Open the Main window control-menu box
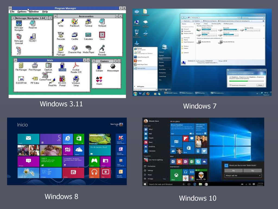The image size is (278, 209). 15,60
